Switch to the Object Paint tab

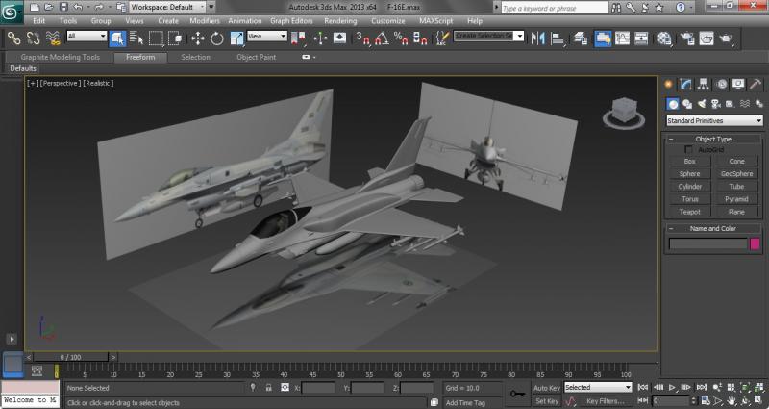[257, 57]
